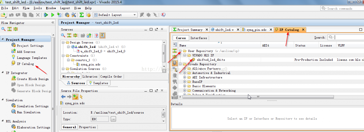
Task: Collapse all in Sources panel toolbar
Action: click(69, 35)
